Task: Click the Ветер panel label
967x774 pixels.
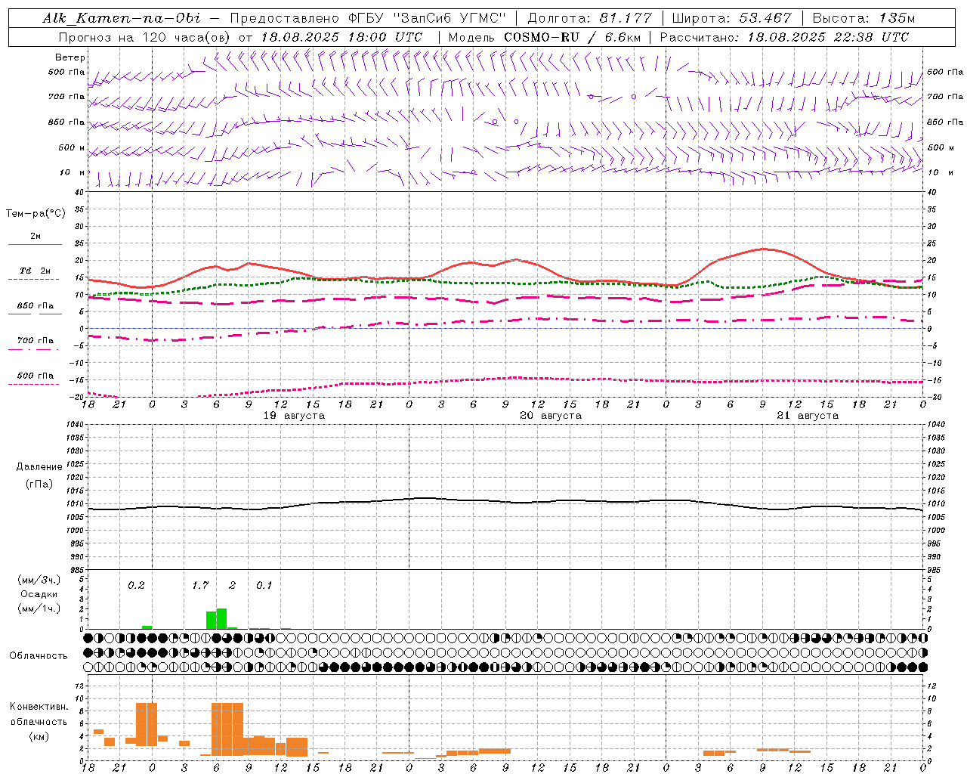Action: tap(70, 57)
